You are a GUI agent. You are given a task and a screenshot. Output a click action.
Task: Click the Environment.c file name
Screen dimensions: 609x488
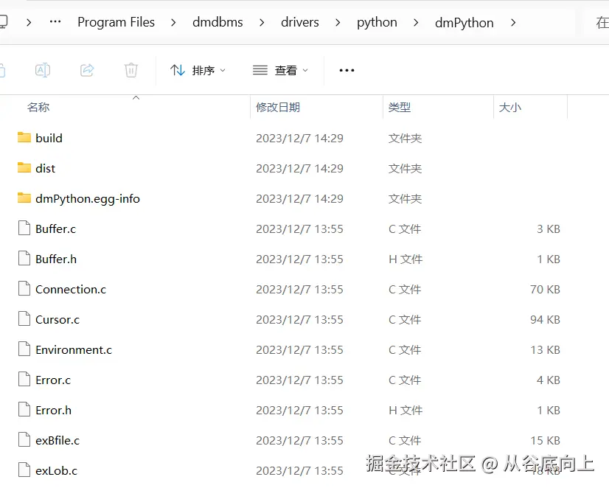click(74, 350)
